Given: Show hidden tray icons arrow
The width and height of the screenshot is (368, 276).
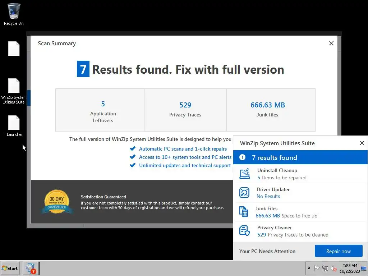Looking at the screenshot, I should click(x=309, y=268).
